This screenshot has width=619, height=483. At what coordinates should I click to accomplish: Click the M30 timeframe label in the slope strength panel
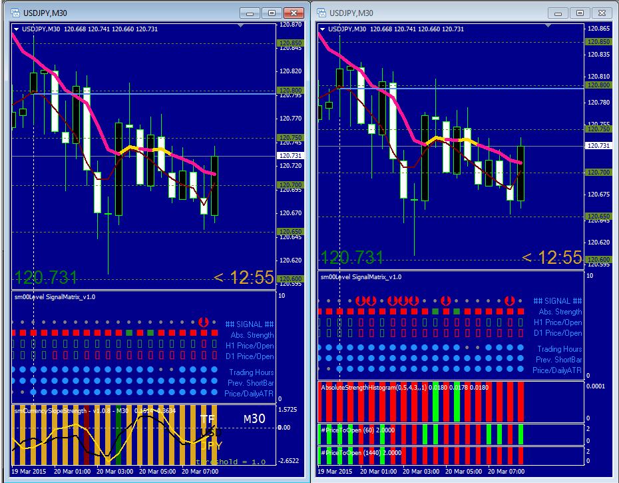(254, 419)
